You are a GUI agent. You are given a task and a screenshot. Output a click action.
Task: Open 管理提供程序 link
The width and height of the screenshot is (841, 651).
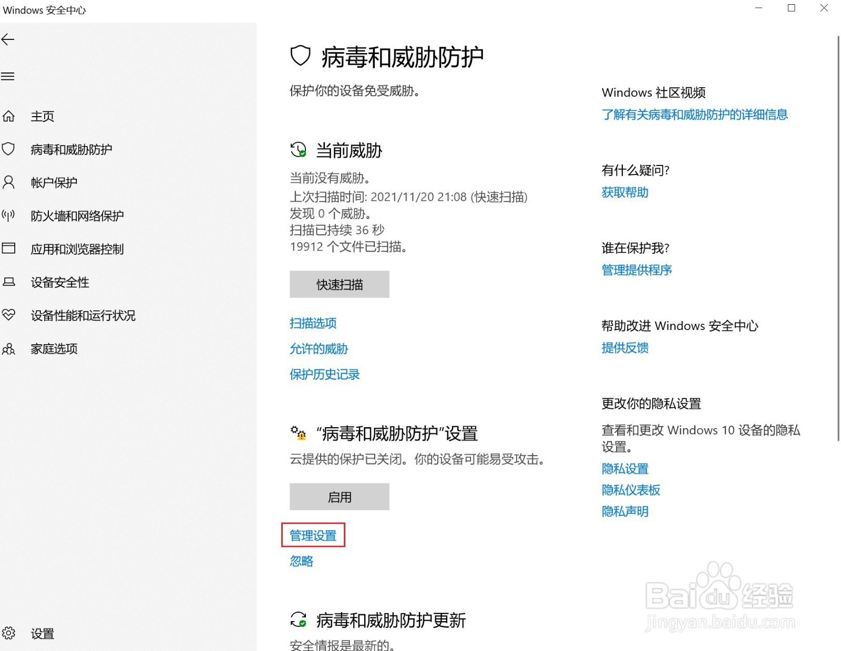pyautogui.click(x=637, y=270)
